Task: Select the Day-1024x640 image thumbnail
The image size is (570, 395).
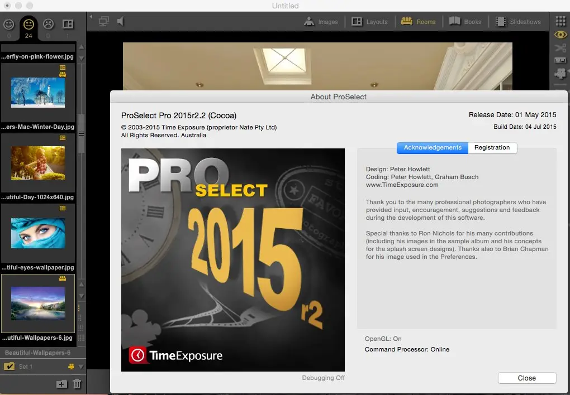Action: click(x=38, y=163)
